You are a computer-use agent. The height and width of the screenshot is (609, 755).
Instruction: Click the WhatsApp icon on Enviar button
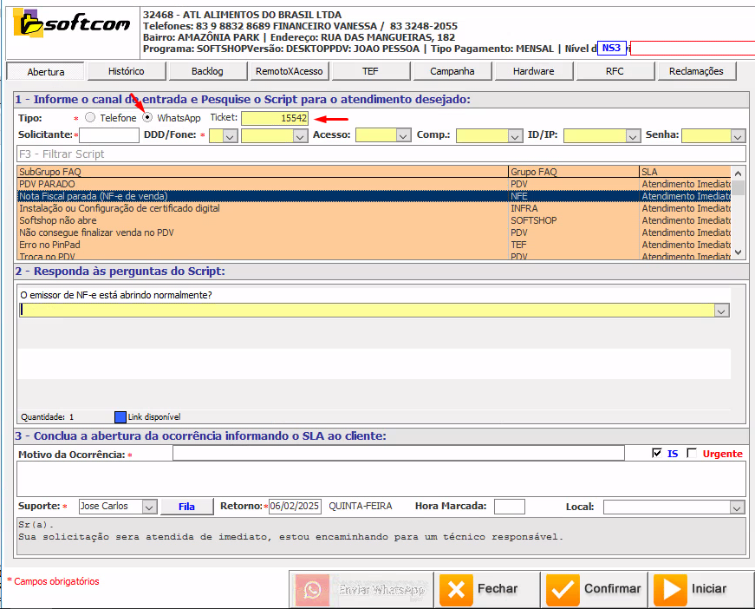(x=313, y=590)
